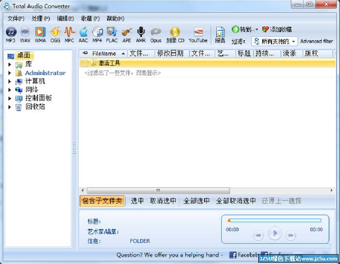Viewport: 340px width, 264px height.
Task: Select MPC waveform icon
Action: [x=69, y=34]
